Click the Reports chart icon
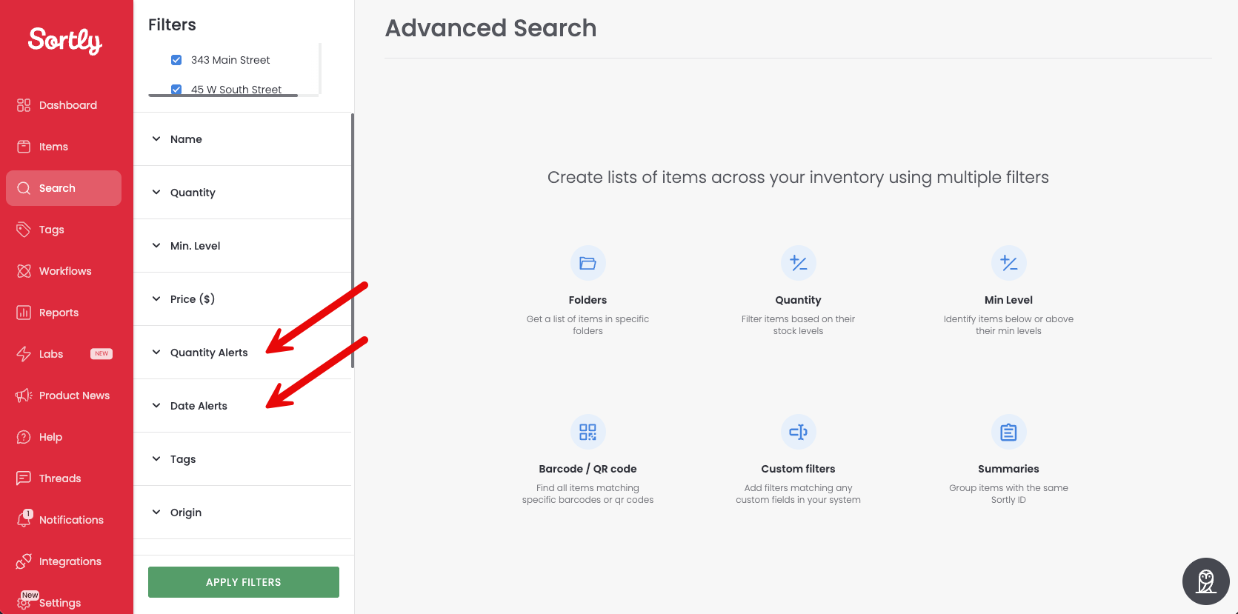Viewport: 1238px width, 614px height. 24,313
